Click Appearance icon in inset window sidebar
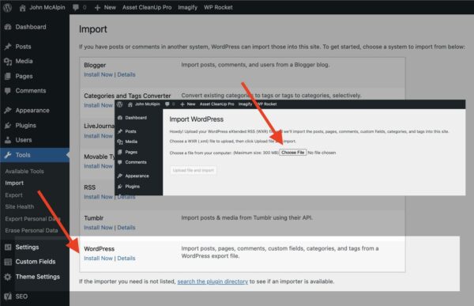The height and width of the screenshot is (306, 474). pyautogui.click(x=120, y=176)
